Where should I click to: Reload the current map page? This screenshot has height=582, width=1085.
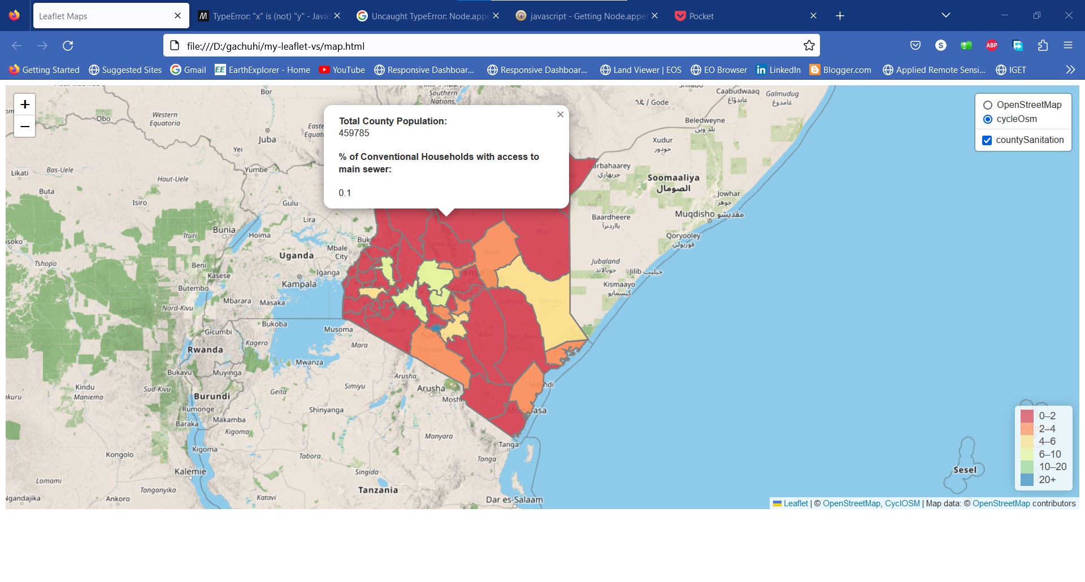point(68,46)
